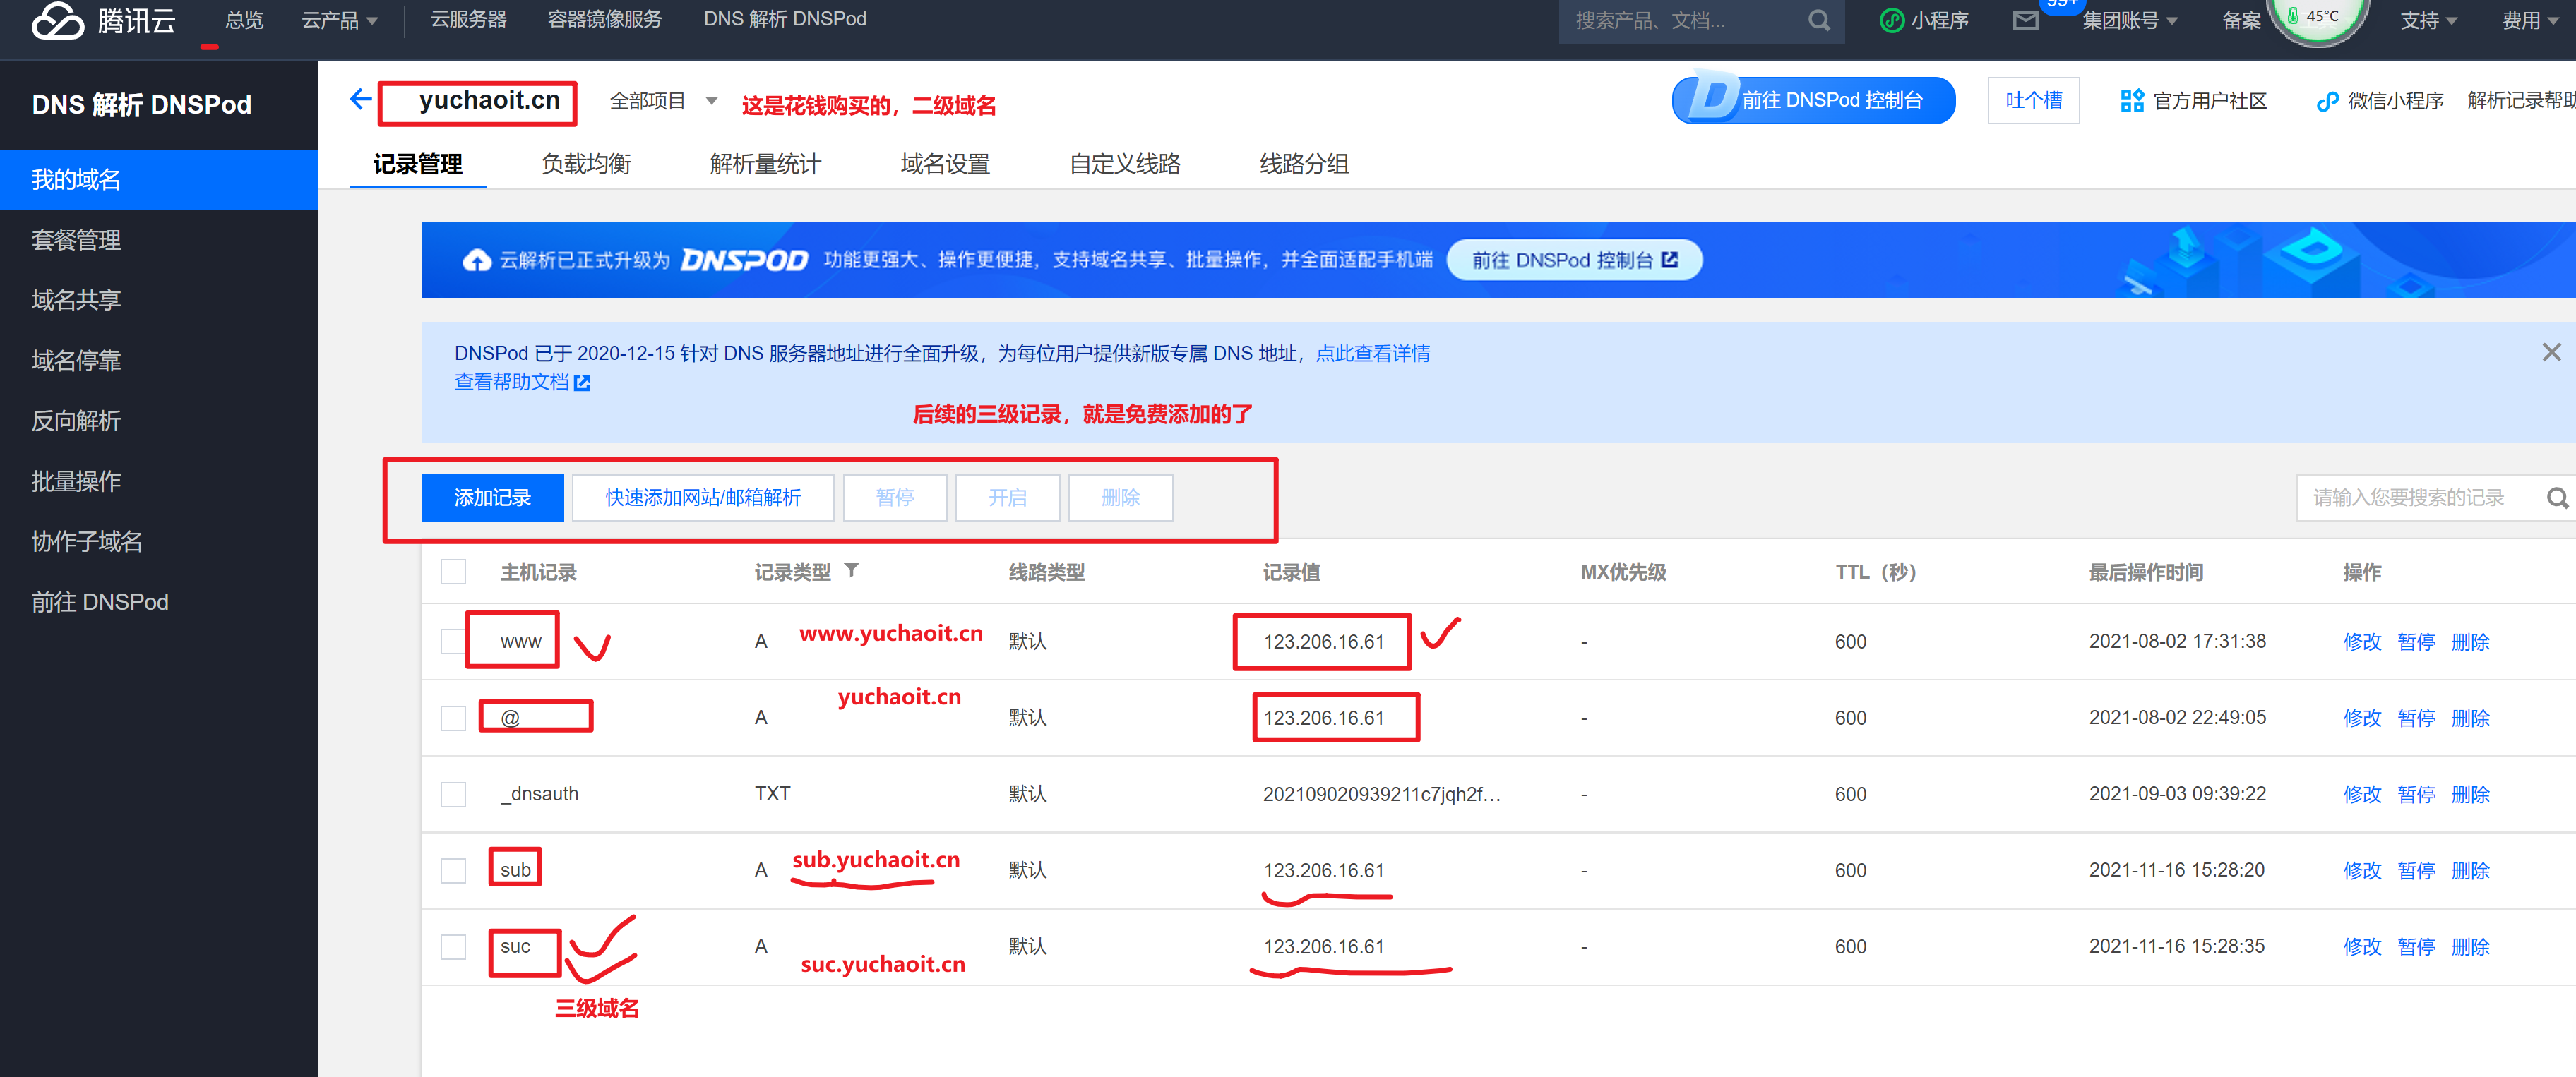Open the 小程序 mini program icon
2576x1077 pixels.
pos(1891,20)
